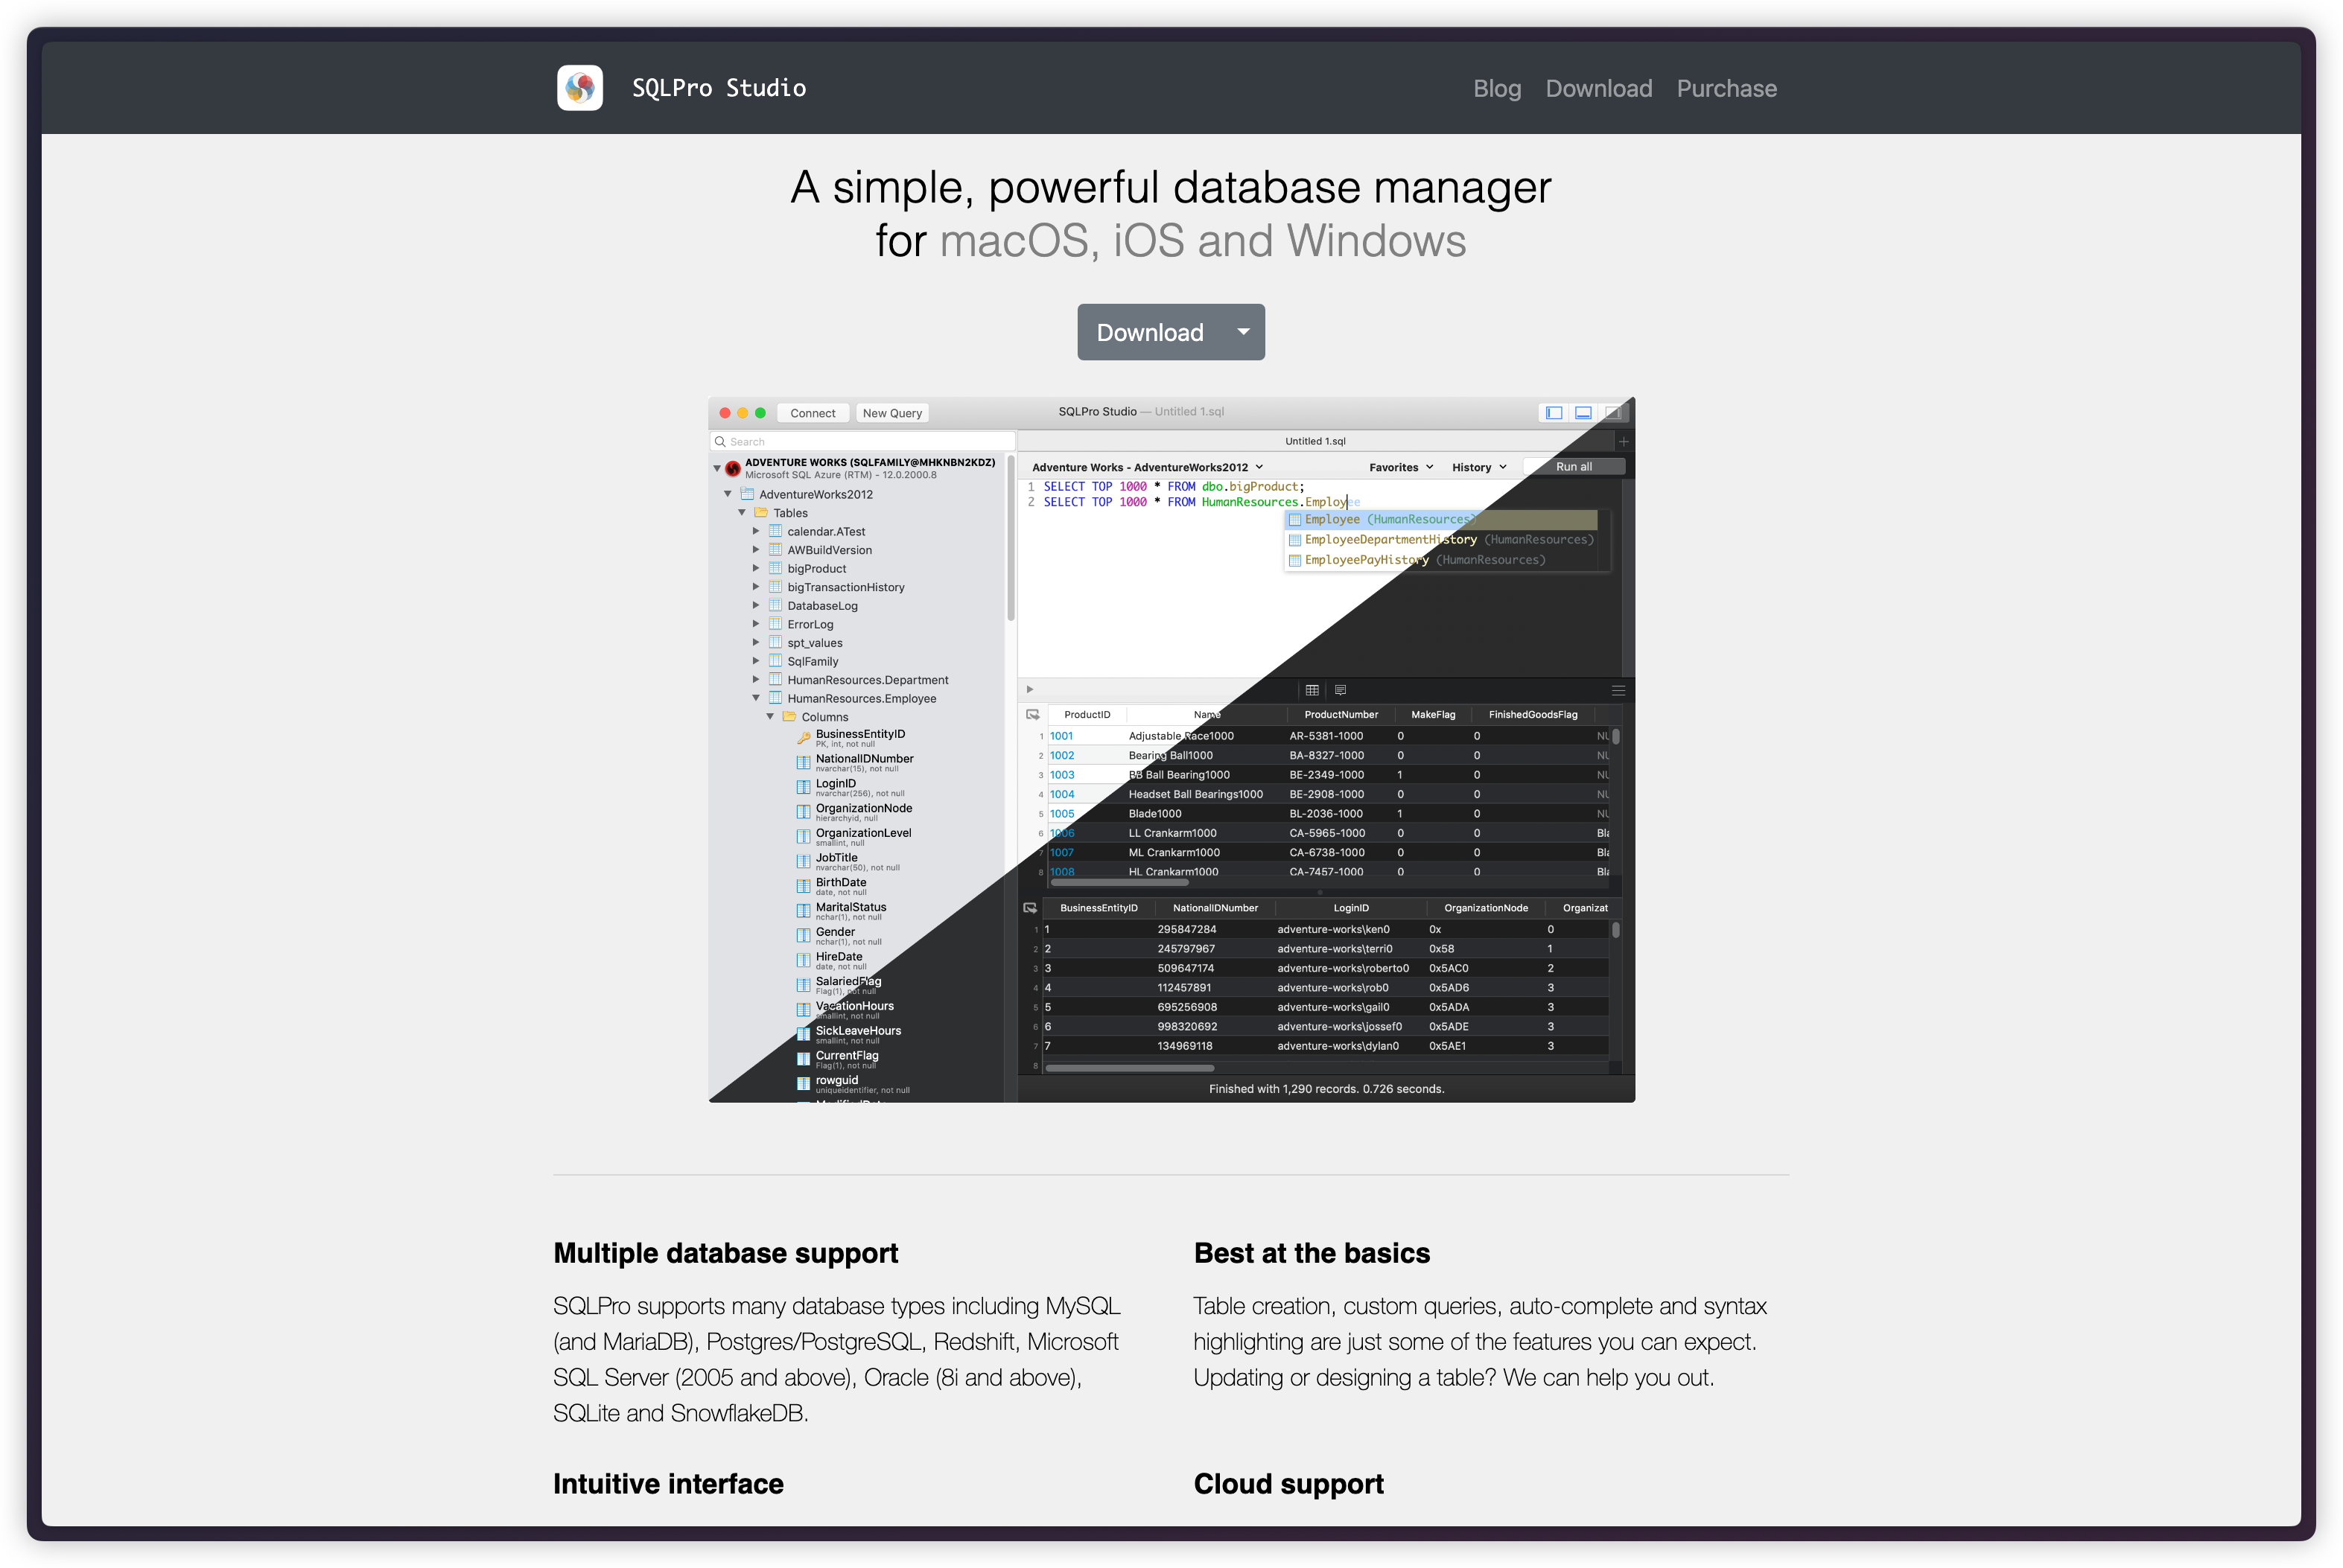Toggle the bottom panel layout icon

pyautogui.click(x=1582, y=412)
